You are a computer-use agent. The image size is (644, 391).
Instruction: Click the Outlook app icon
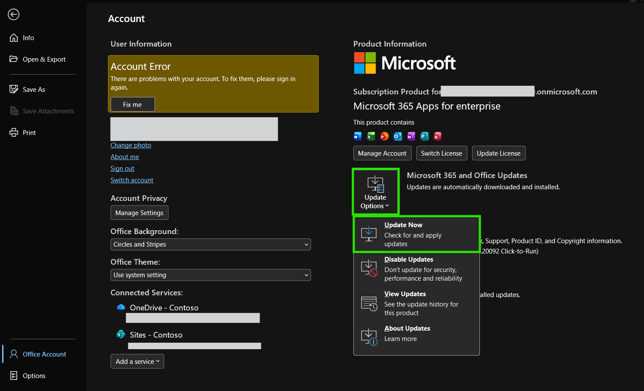click(x=398, y=136)
